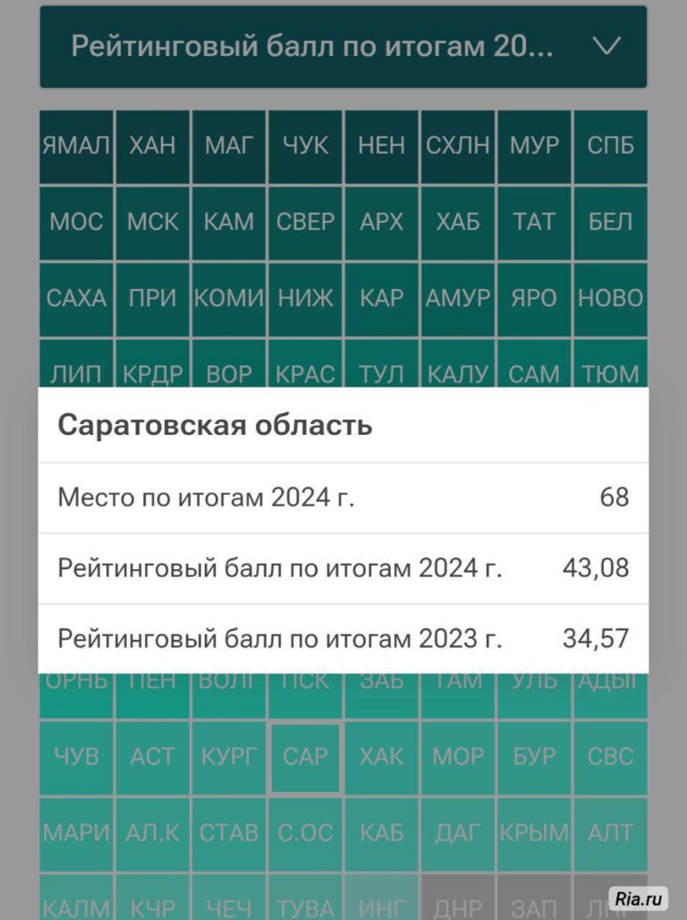
Task: Open the АСТ region tile
Action: [x=152, y=757]
